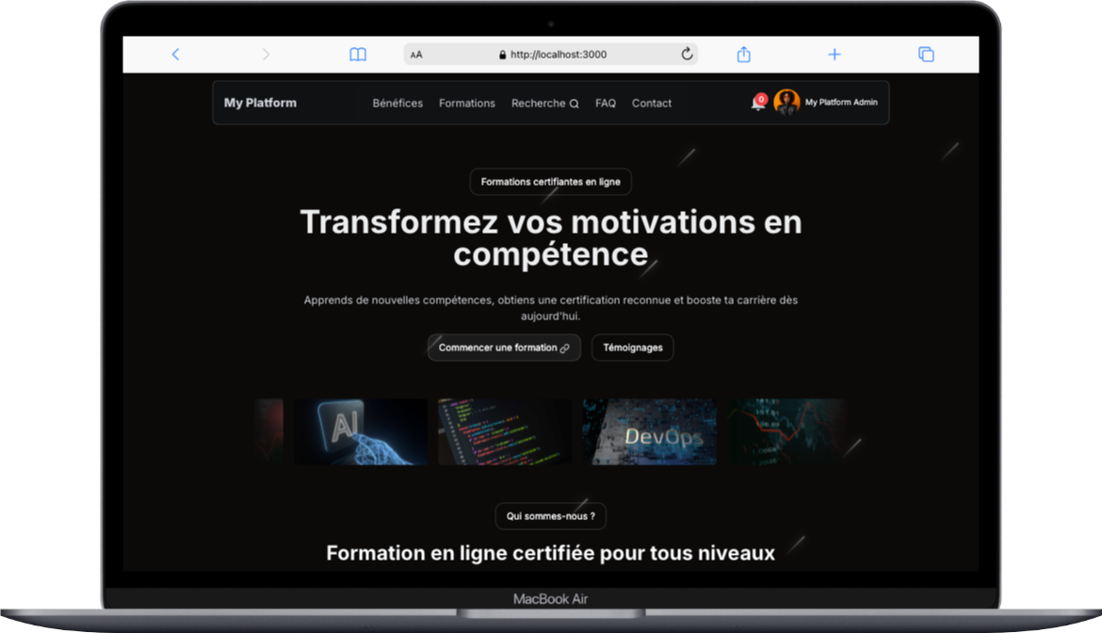Click Formations certifiantes en ligne badge

coord(550,182)
